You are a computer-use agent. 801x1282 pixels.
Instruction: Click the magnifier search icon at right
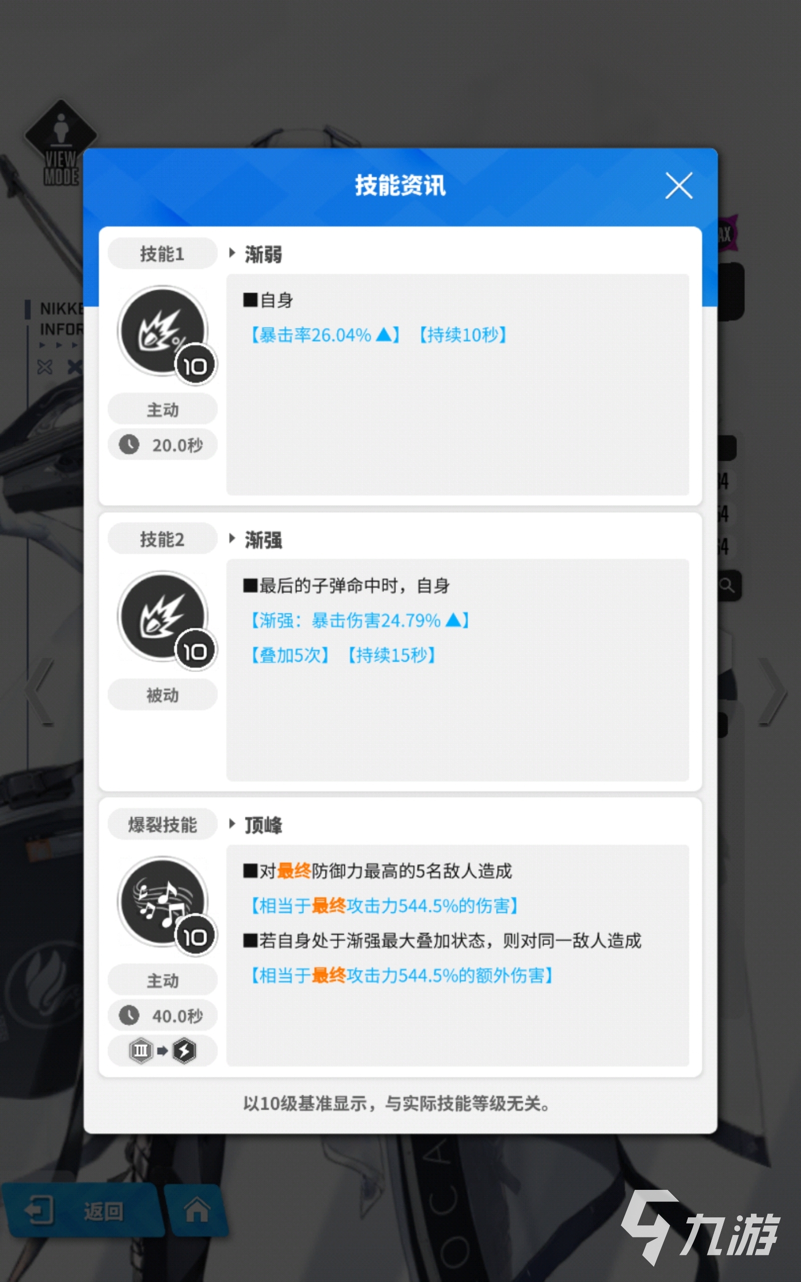(727, 585)
